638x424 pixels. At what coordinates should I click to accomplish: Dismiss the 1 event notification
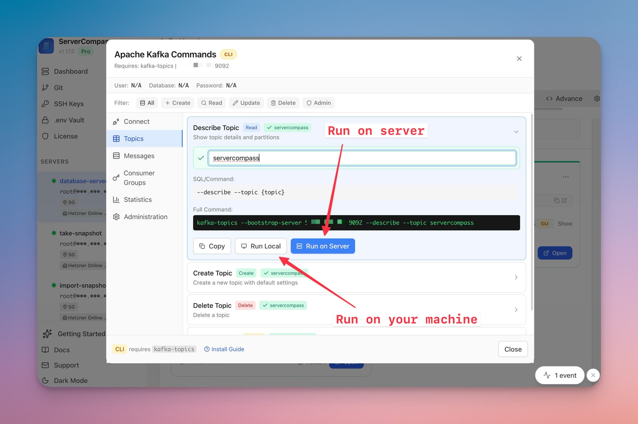click(x=593, y=375)
